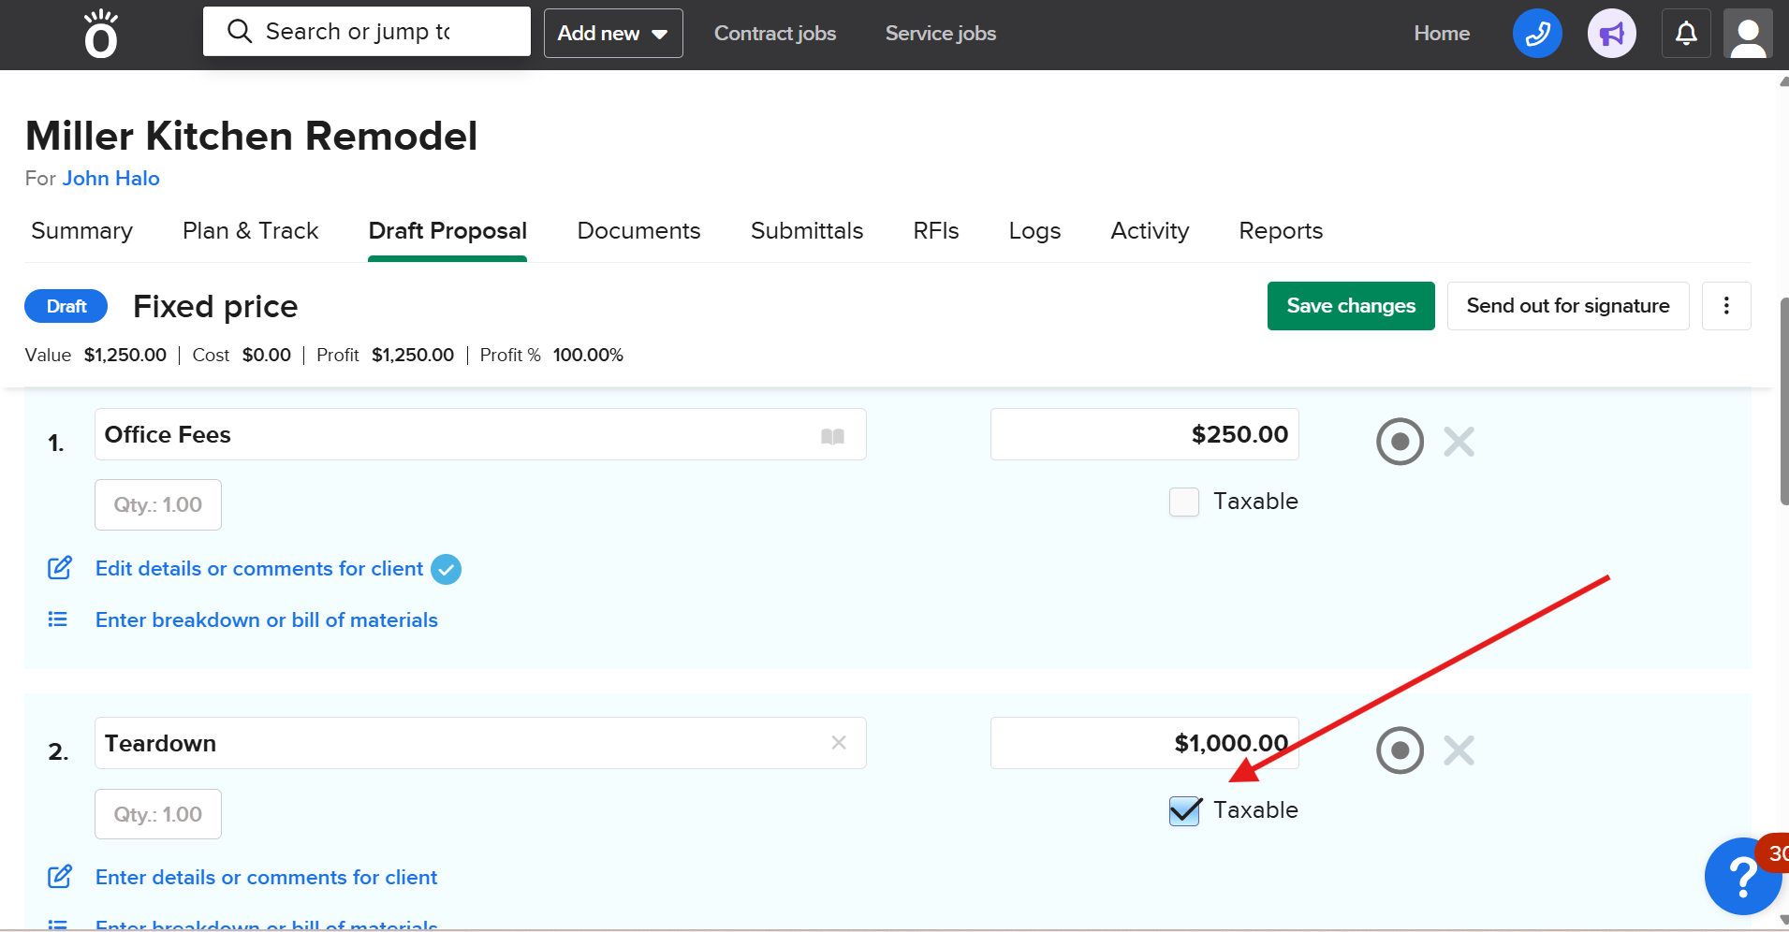Select the radio button beside Teardown

point(1400,750)
